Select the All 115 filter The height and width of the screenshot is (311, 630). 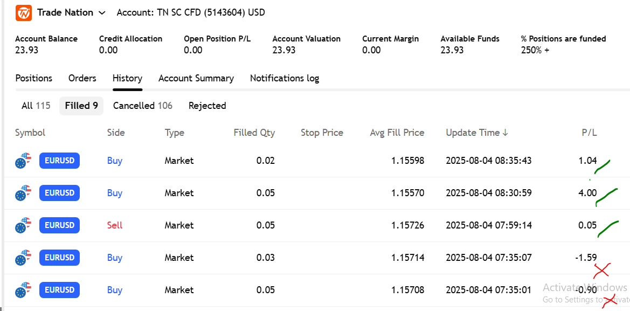(36, 106)
